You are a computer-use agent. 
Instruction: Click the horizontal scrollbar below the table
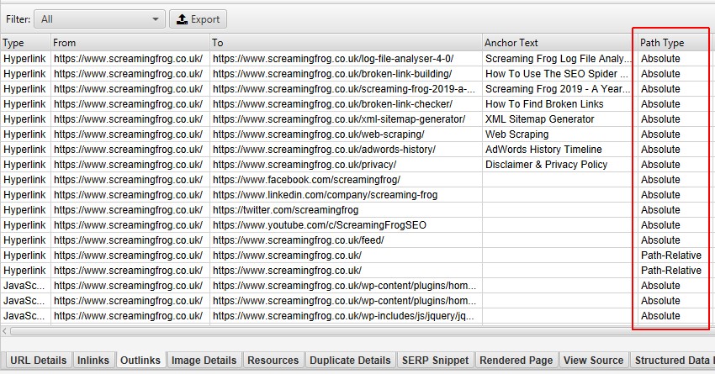[x=336, y=332]
